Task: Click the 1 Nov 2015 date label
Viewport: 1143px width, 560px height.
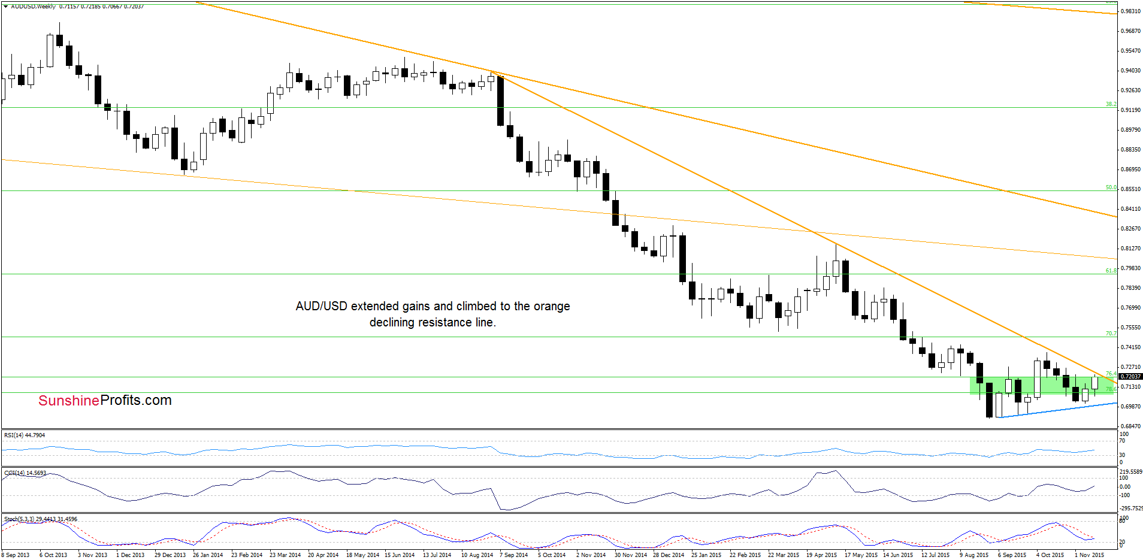Action: (x=1089, y=555)
